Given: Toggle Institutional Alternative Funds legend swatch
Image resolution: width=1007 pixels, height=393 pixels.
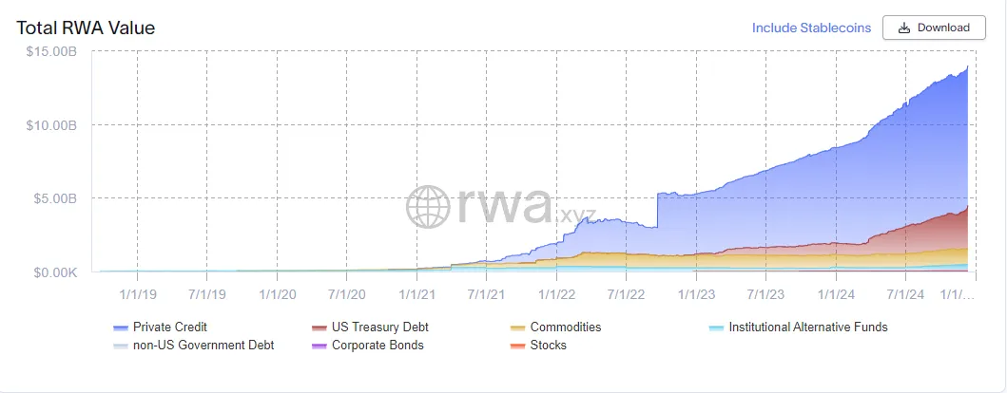Looking at the screenshot, I should point(716,327).
